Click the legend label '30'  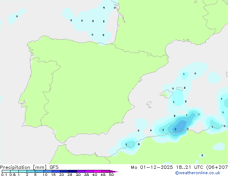[78, 175]
